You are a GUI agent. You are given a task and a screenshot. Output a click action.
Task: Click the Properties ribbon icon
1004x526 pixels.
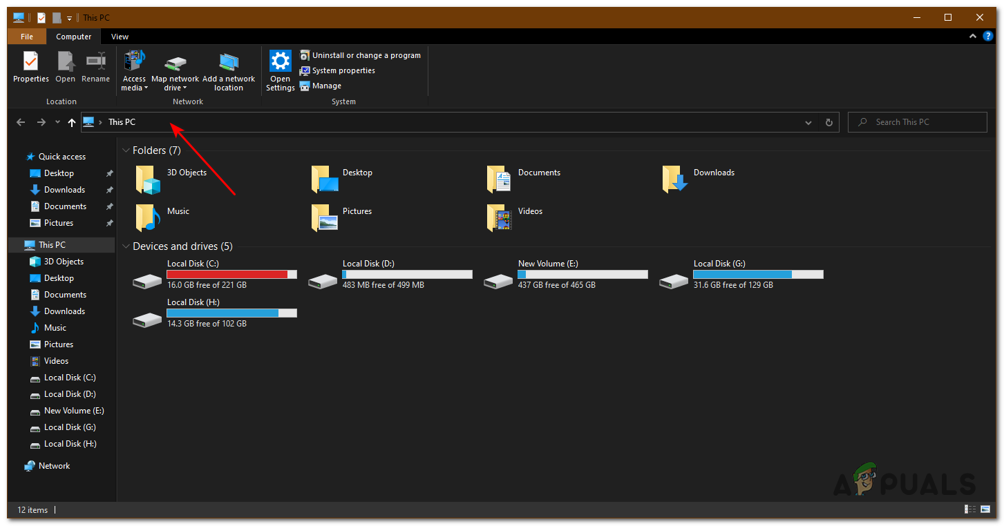[30, 67]
